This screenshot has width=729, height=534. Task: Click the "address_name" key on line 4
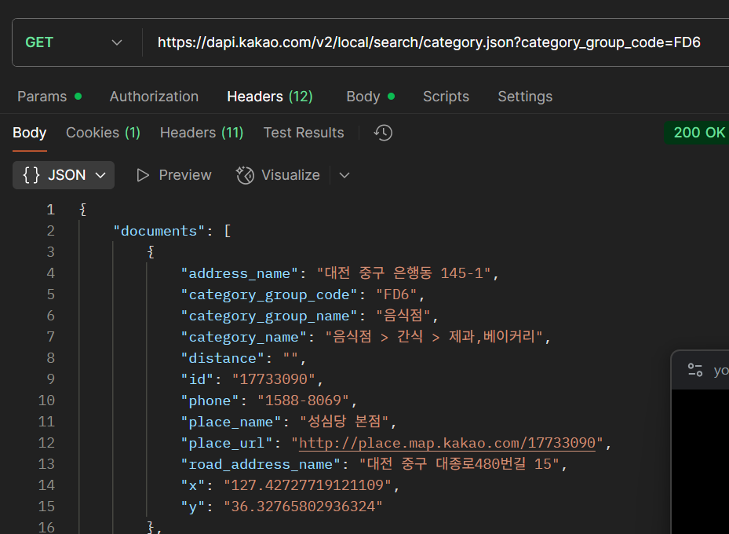pyautogui.click(x=239, y=273)
